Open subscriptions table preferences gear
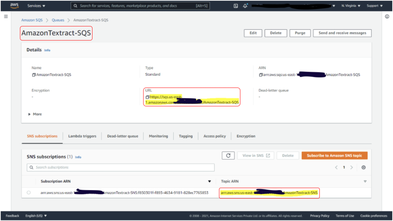393x221 pixels. click(364, 167)
